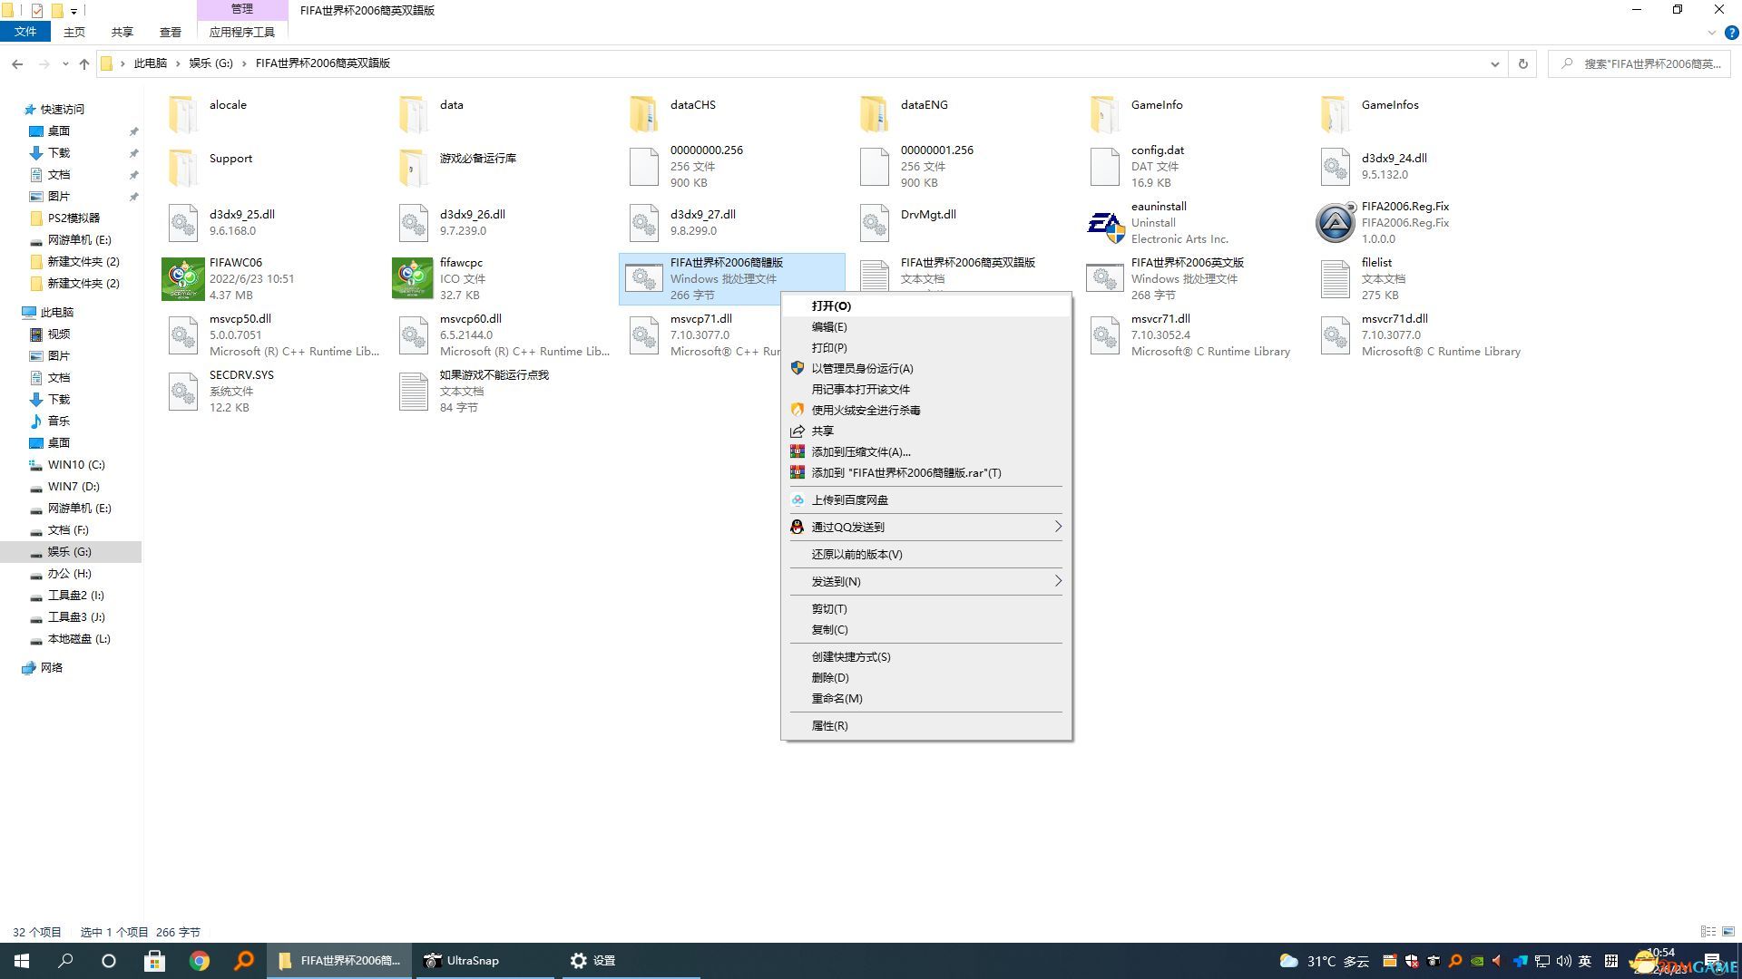Image resolution: width=1742 pixels, height=979 pixels.
Task: Open the Windows Start menu
Action: (x=22, y=961)
